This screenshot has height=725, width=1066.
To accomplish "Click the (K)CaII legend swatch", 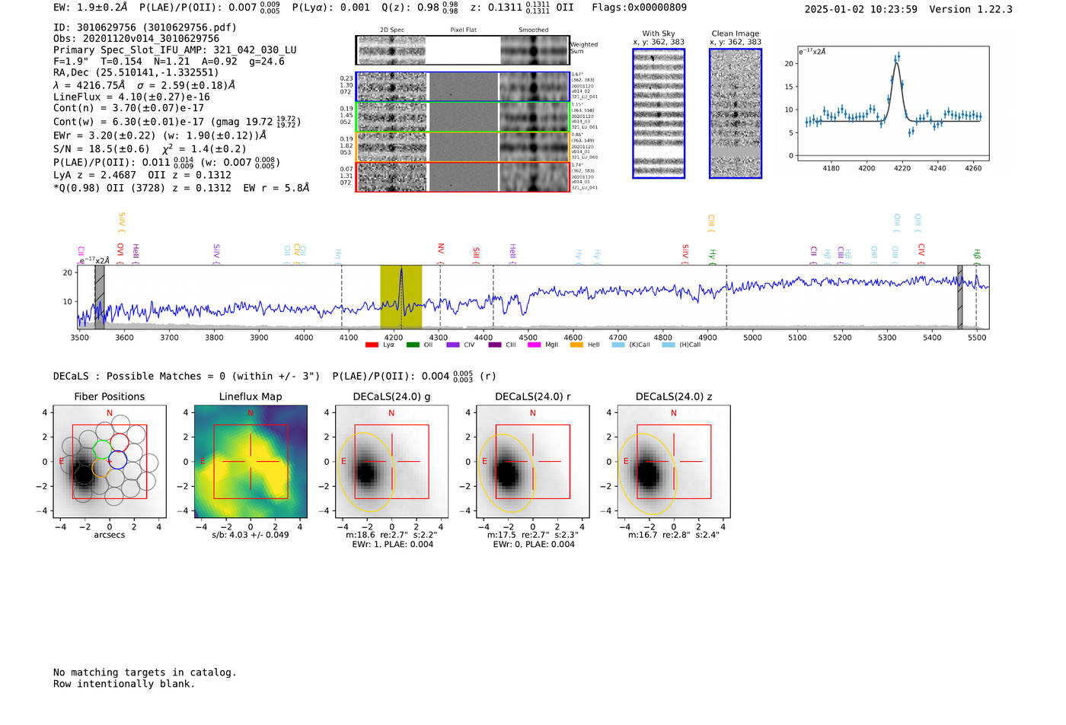I will tap(618, 345).
